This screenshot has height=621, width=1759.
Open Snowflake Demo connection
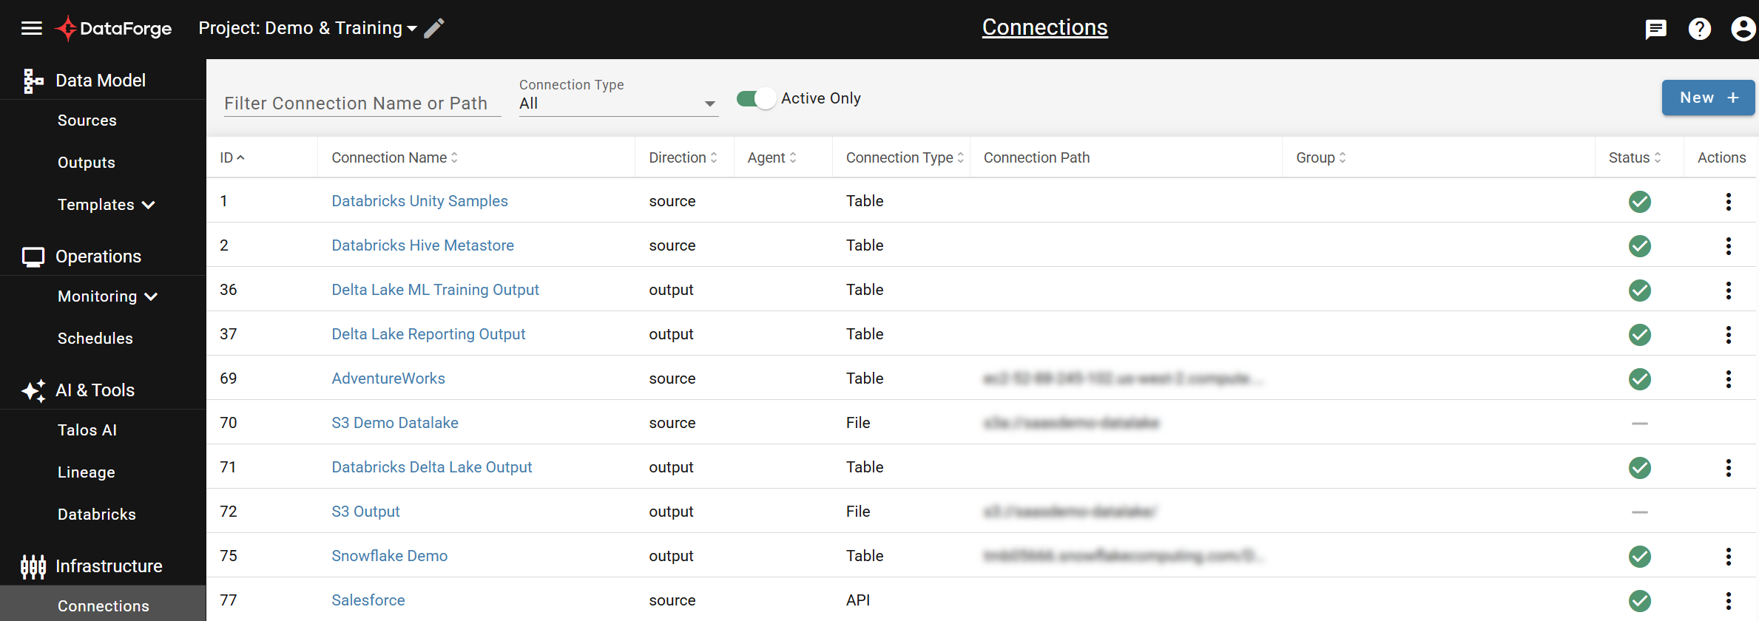click(390, 556)
